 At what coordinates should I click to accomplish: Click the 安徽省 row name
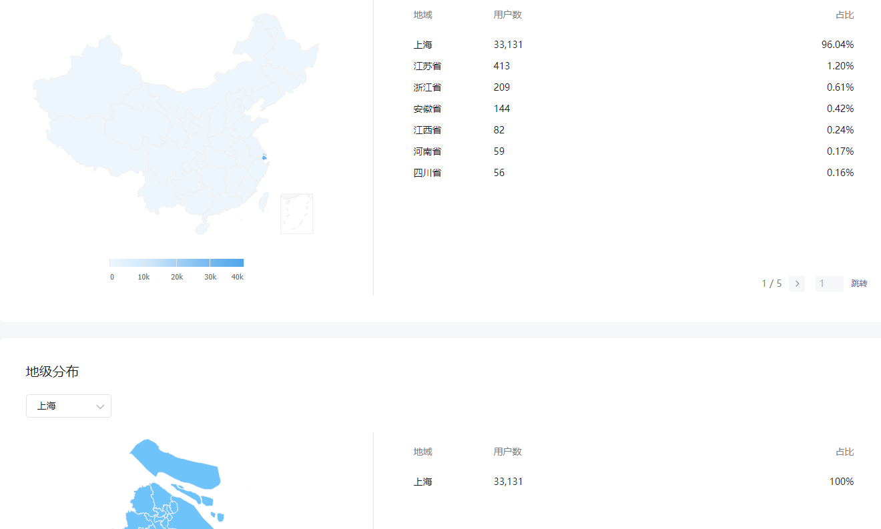[427, 109]
